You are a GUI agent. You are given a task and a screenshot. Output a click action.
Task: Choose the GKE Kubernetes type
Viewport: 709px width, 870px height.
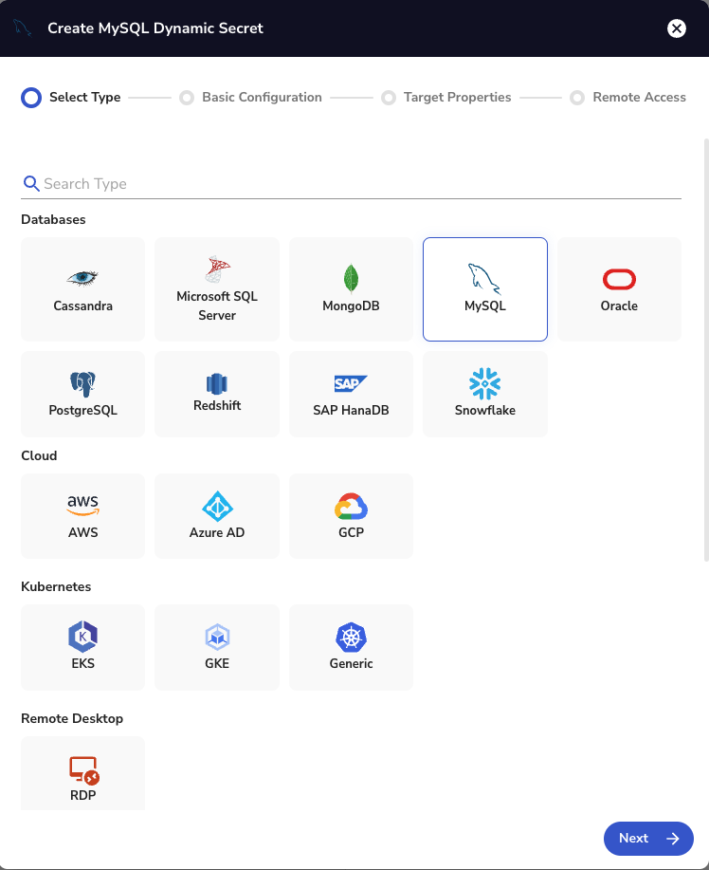click(217, 647)
